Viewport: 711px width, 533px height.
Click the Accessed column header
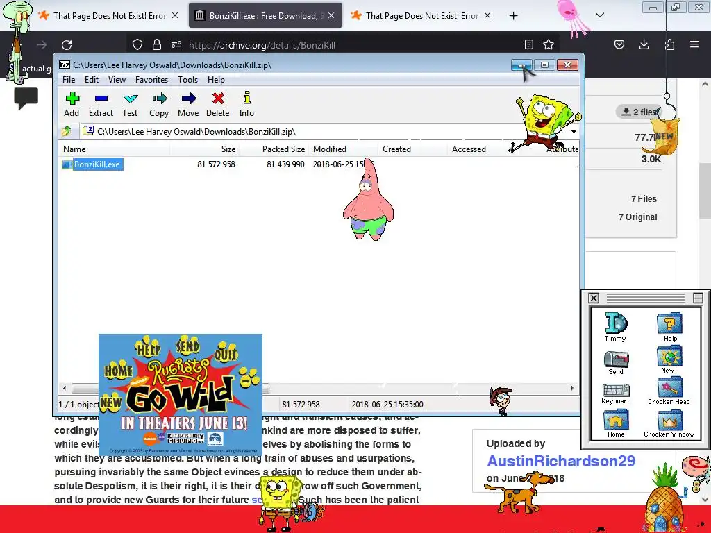click(x=482, y=149)
